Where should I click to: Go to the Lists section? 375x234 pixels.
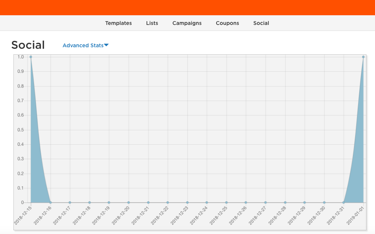click(152, 23)
